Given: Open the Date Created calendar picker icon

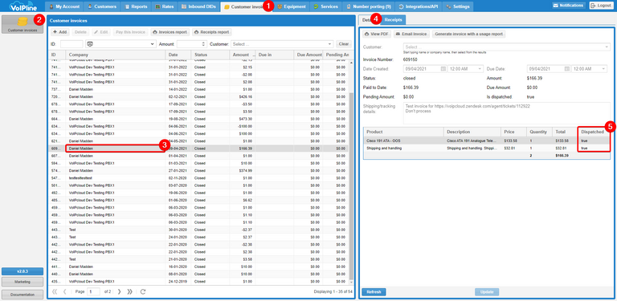Looking at the screenshot, I should coord(443,69).
